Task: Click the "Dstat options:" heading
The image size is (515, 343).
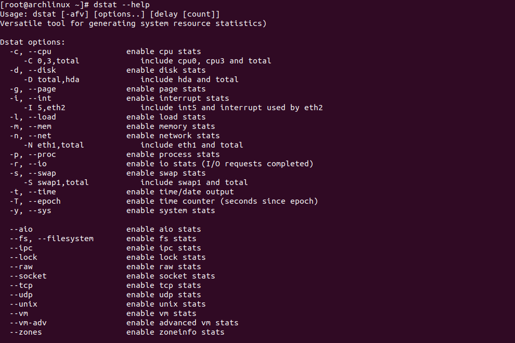Action: pos(33,42)
